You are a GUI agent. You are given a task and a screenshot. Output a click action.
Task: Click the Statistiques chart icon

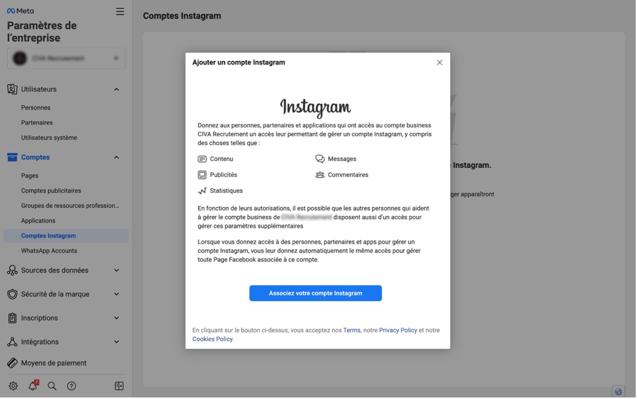[202, 191]
